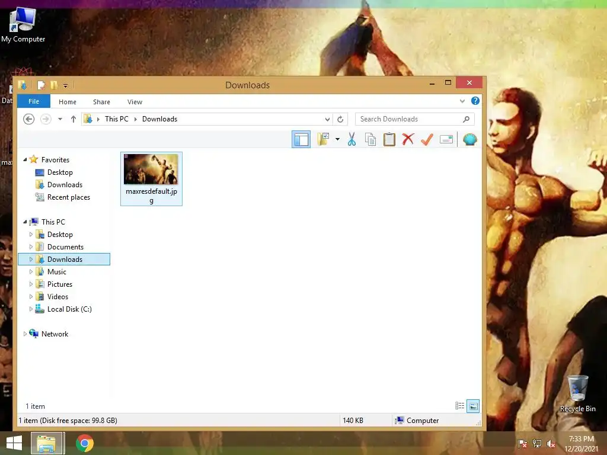
Task: Open Recent places in Favorites
Action: [x=69, y=197]
